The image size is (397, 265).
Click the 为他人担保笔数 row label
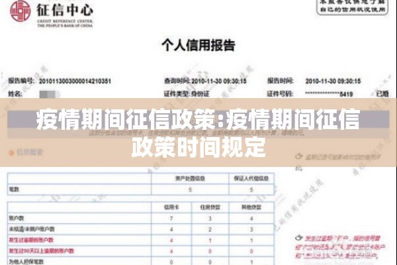[x=26, y=262]
